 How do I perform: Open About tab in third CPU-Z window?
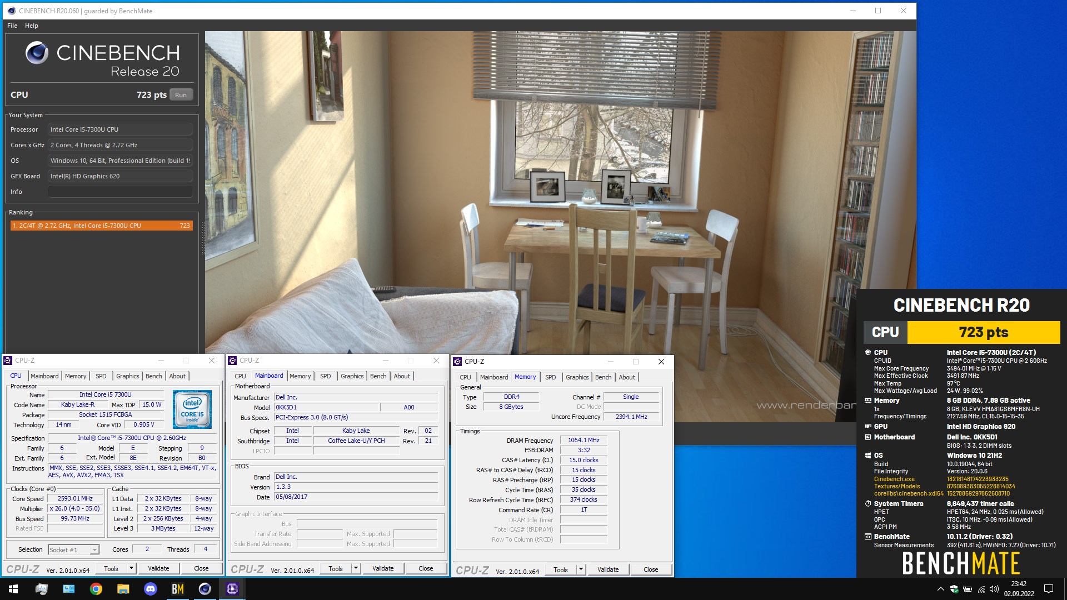coord(627,377)
